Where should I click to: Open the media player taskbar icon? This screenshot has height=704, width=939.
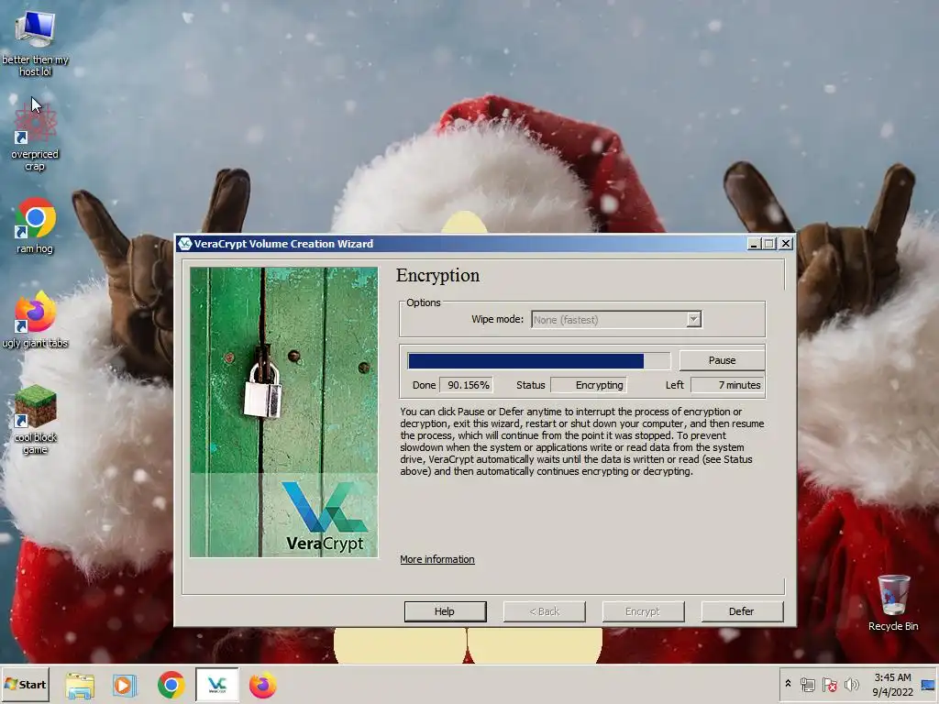(125, 685)
